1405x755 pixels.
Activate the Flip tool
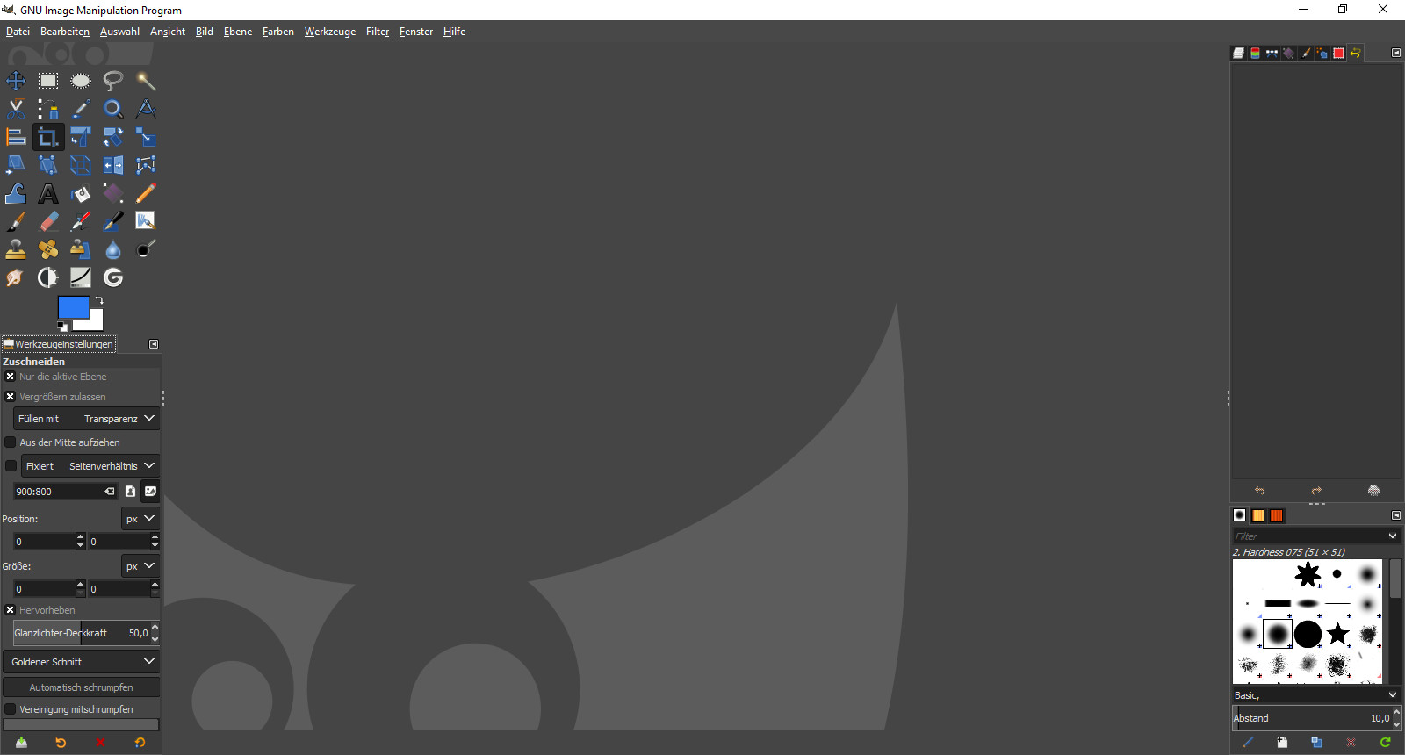coord(113,165)
